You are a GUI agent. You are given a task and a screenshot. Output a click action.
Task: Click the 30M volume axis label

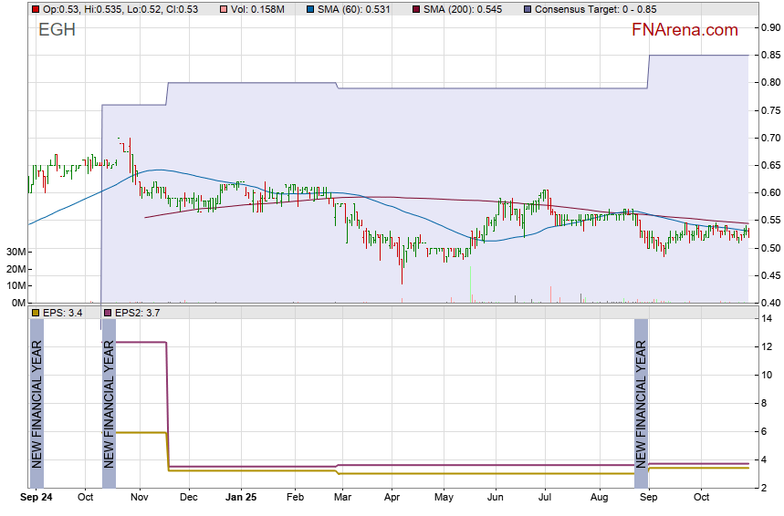(x=15, y=252)
